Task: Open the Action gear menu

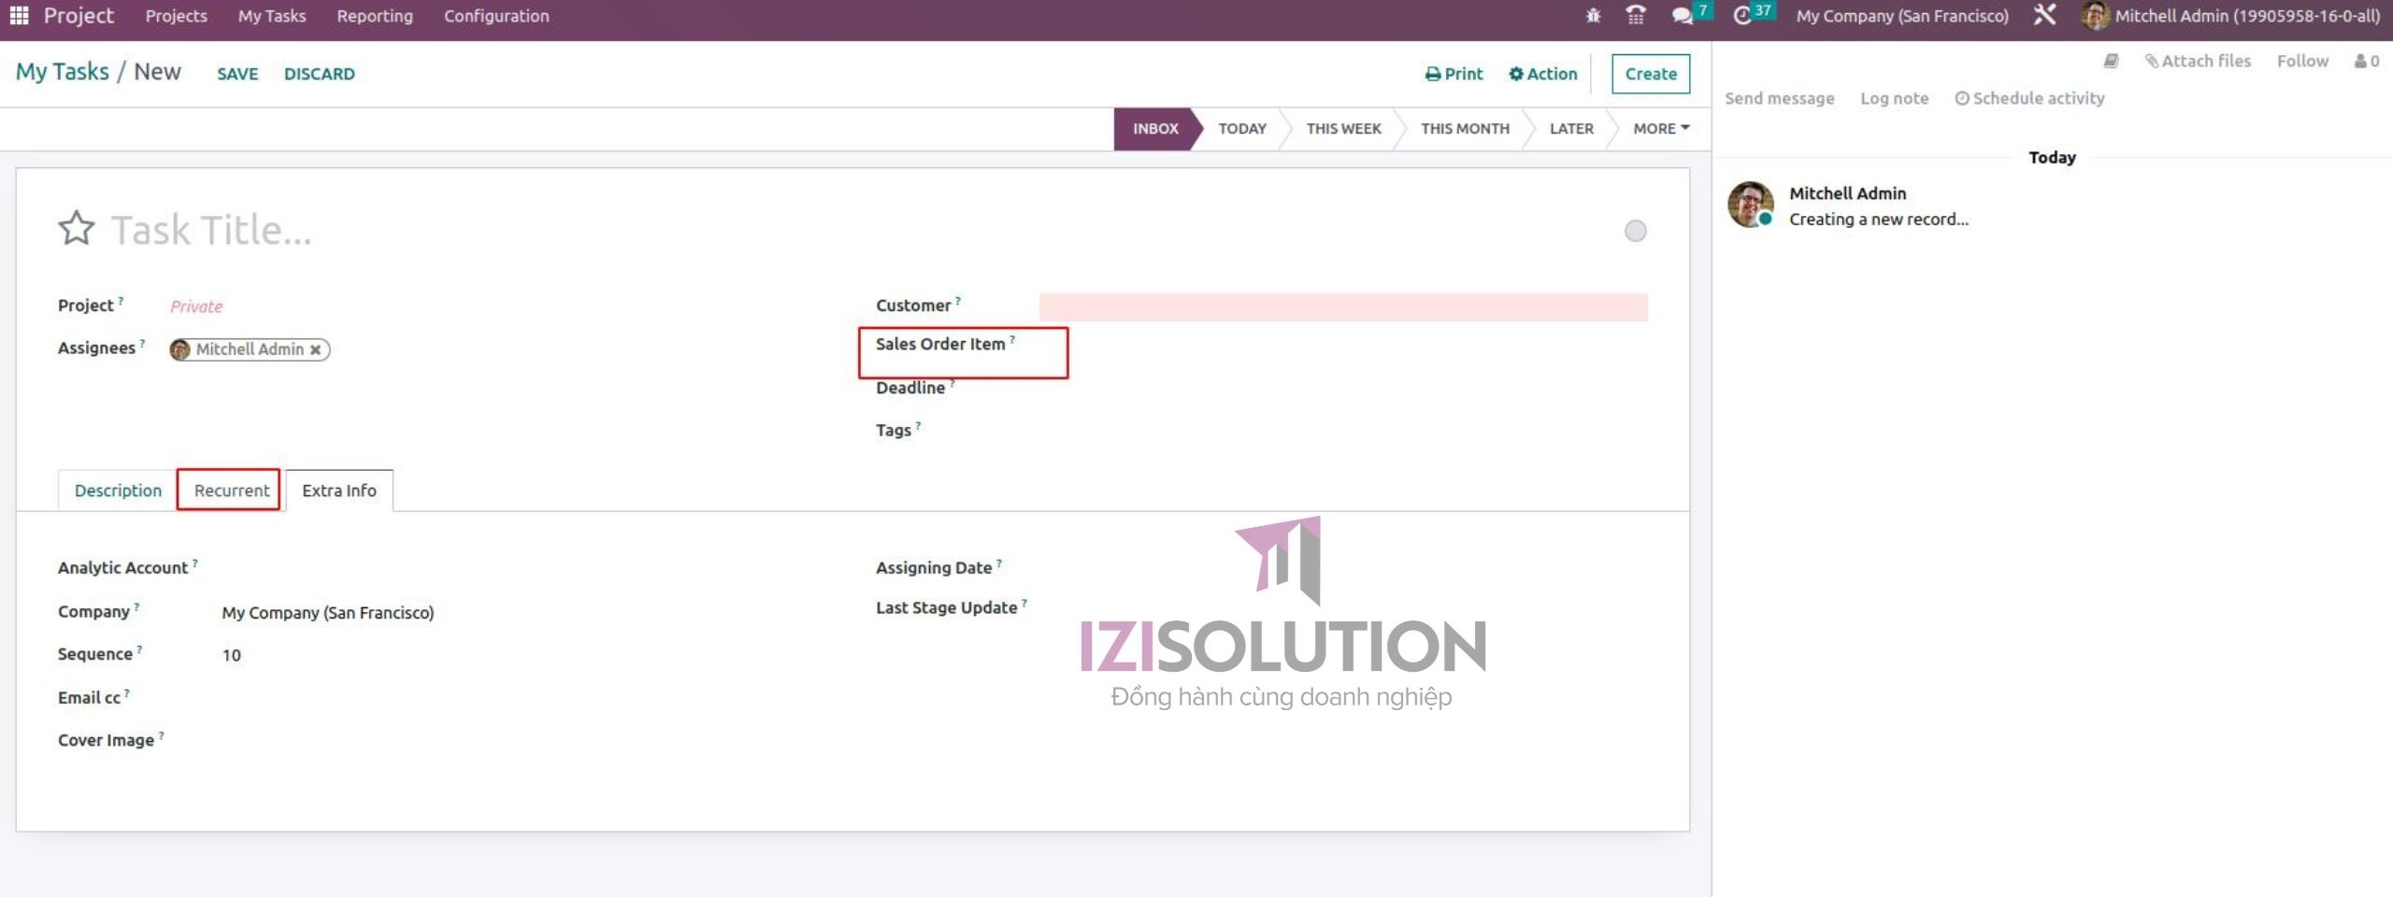Action: pyautogui.click(x=1542, y=74)
